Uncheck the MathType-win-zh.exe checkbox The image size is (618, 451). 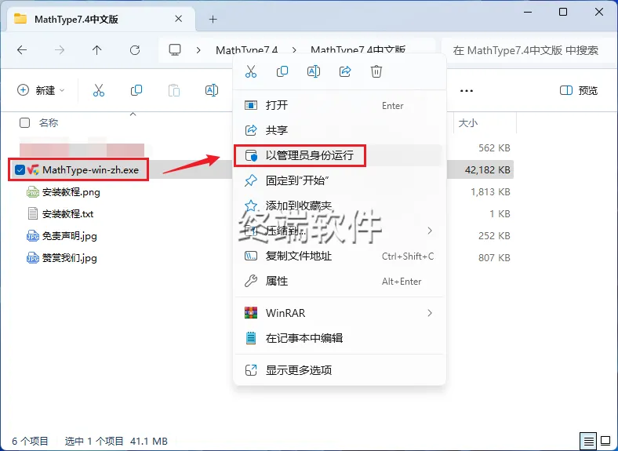[x=20, y=170]
